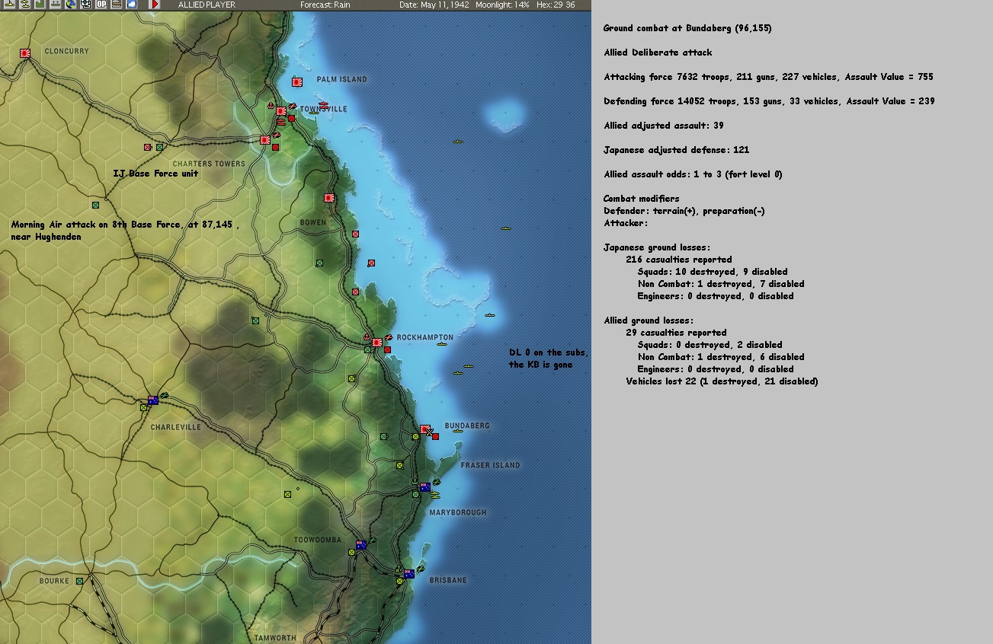The width and height of the screenshot is (993, 644).
Task: Click the TAMWORTH map label
Action: pyautogui.click(x=275, y=638)
